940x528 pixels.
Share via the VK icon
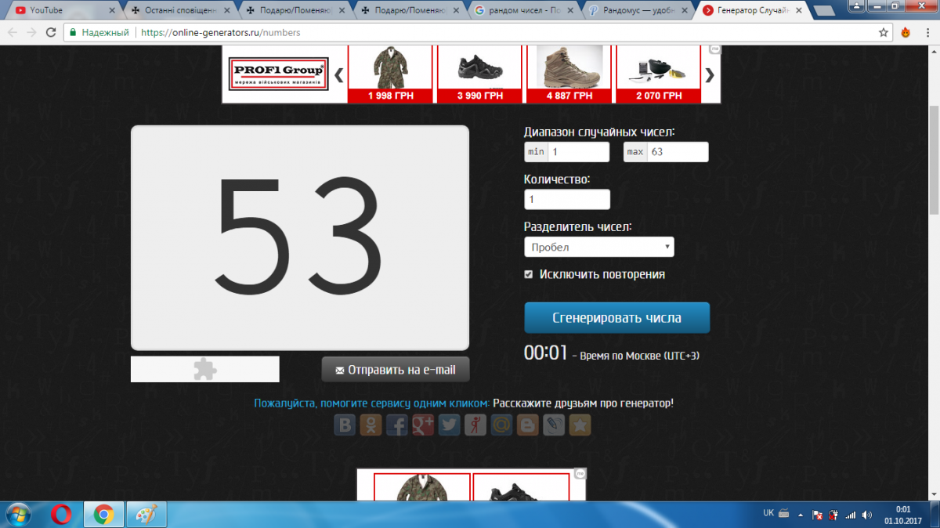345,425
